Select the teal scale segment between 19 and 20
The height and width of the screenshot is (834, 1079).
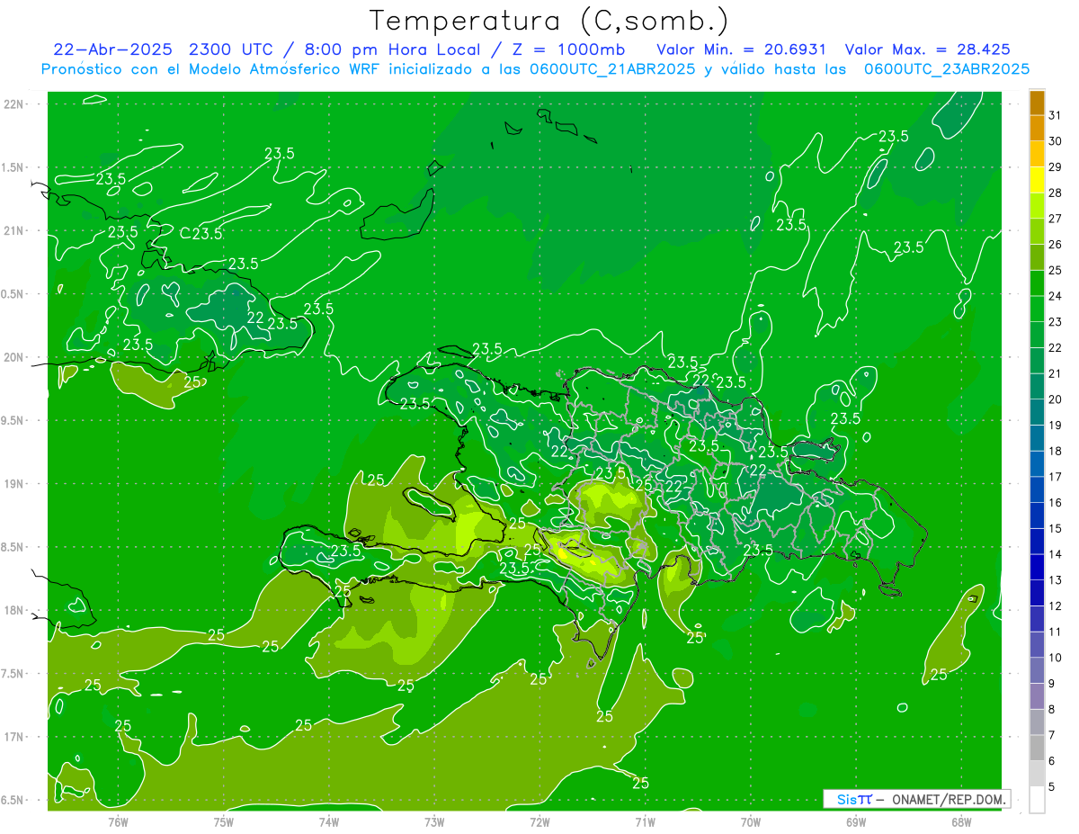1037,413
